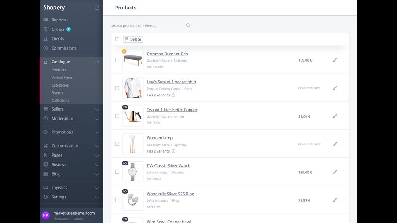The width and height of the screenshot is (397, 223).
Task: Check the Teapot Kettle Copper checkbox
Action: [117, 116]
